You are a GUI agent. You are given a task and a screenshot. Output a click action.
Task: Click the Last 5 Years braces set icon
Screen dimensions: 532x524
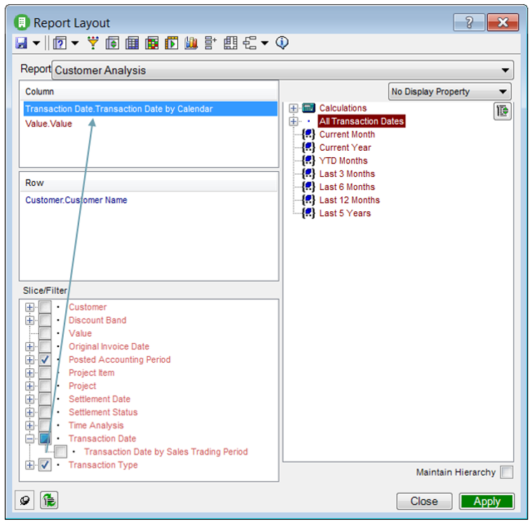[x=308, y=213]
